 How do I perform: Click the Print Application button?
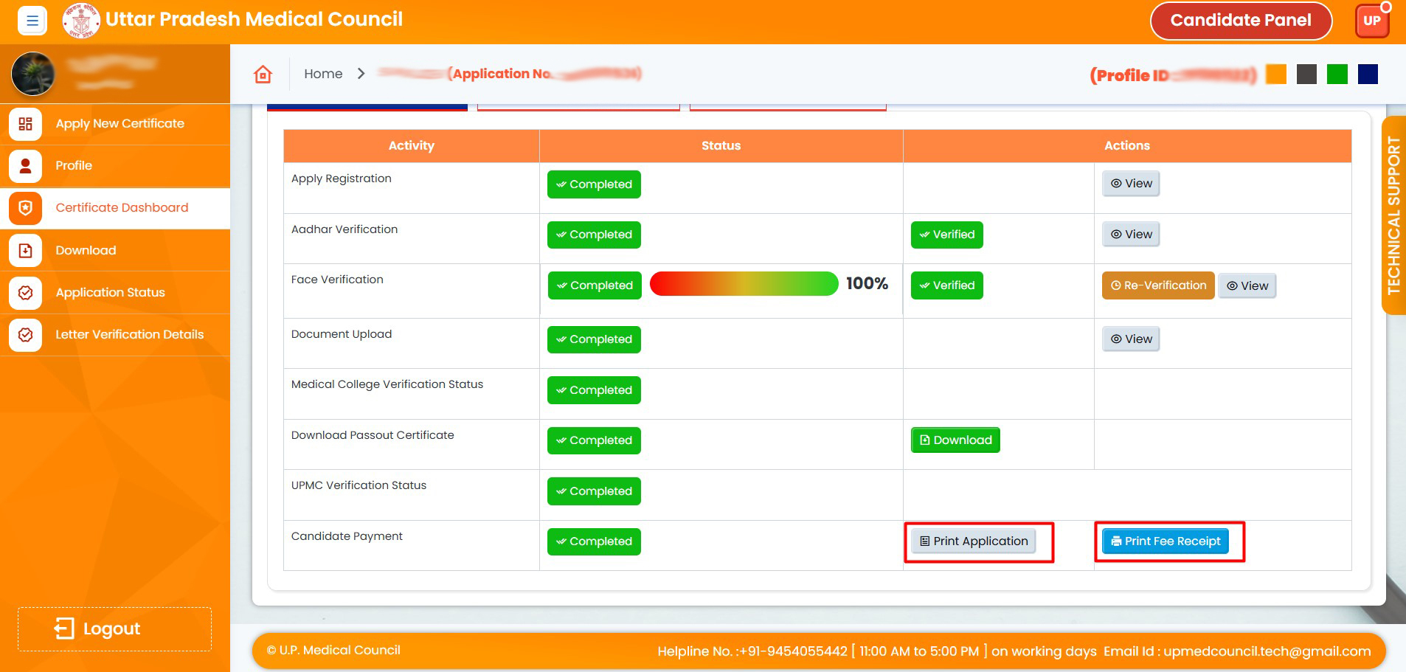coord(973,541)
